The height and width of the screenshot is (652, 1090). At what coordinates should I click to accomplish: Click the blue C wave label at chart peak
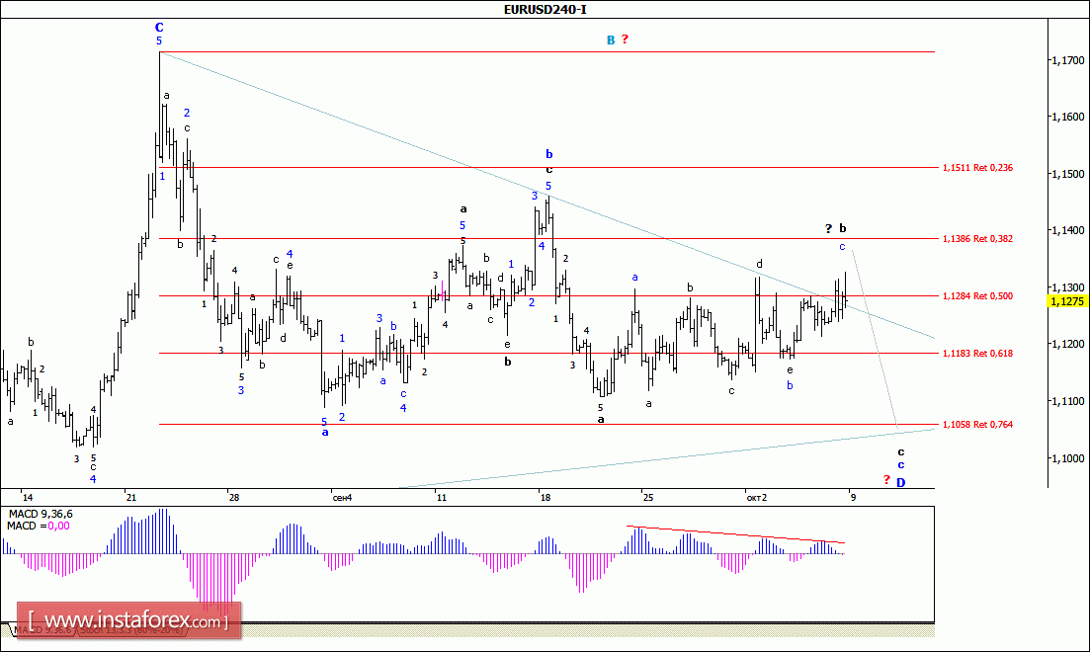(x=159, y=28)
